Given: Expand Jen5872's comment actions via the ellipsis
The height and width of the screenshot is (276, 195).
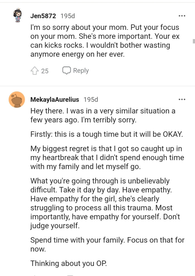Looking at the screenshot, I should pos(182,15).
